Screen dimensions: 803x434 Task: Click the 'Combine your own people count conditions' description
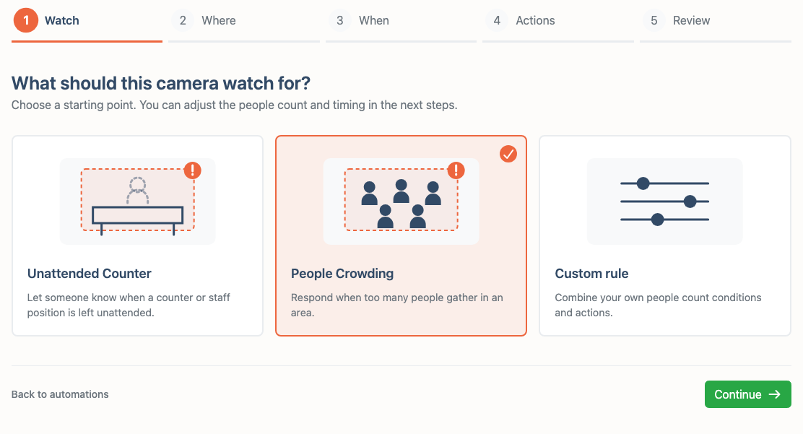click(658, 305)
